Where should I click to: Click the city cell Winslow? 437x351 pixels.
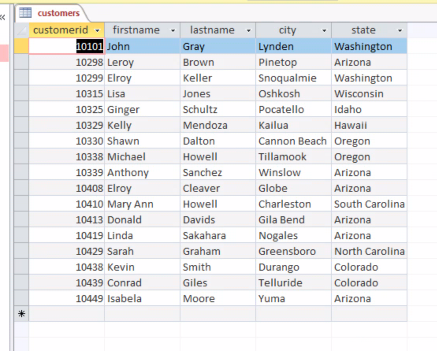coord(294,172)
